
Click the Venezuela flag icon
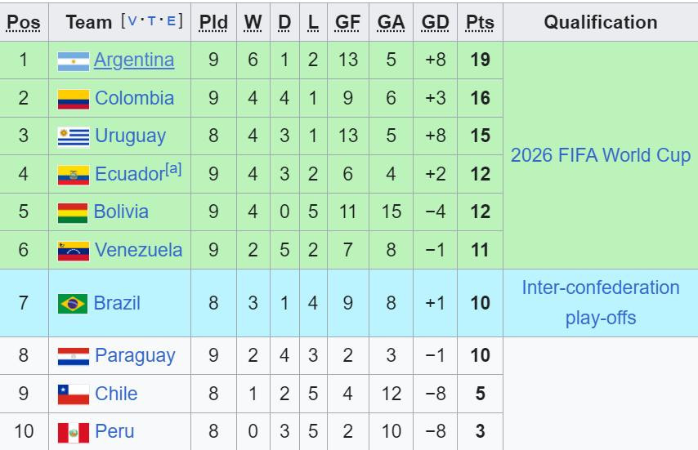coord(73,251)
